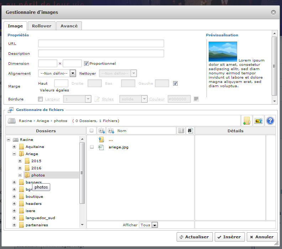Collapse the Ariege folder node

[14, 154]
